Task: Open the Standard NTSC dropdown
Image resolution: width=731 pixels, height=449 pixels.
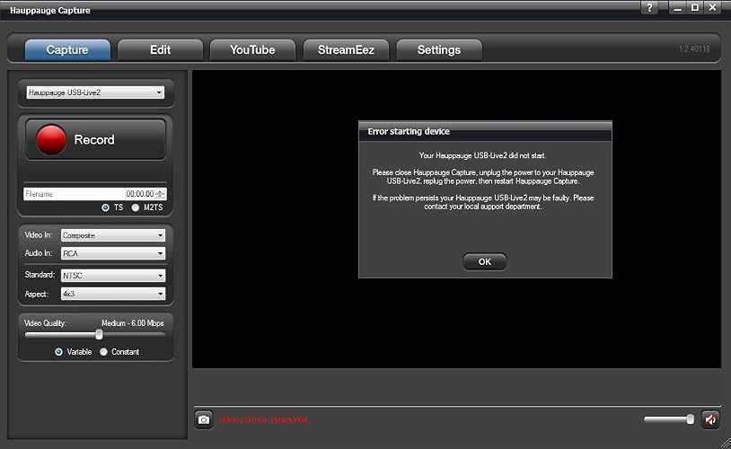Action: coord(113,276)
